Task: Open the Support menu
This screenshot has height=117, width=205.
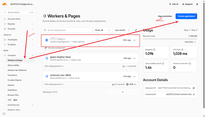Action: coord(187,4)
